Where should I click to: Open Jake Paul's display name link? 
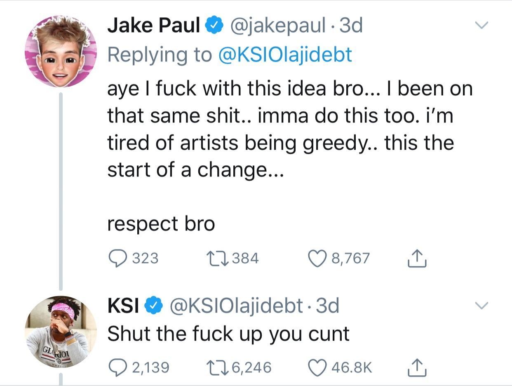point(154,26)
